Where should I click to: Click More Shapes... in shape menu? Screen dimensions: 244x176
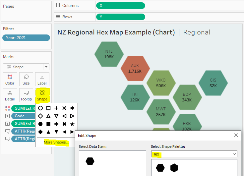pyautogui.click(x=56, y=142)
